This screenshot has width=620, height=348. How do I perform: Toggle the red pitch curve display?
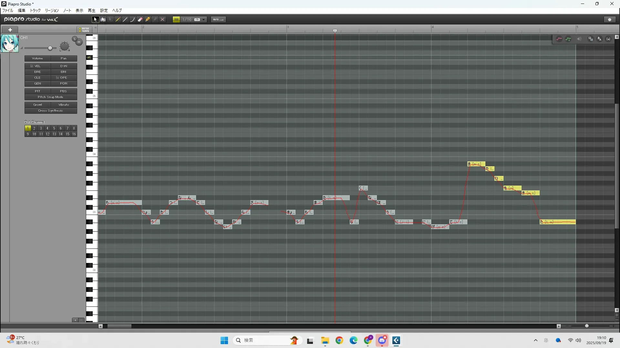click(x=559, y=39)
